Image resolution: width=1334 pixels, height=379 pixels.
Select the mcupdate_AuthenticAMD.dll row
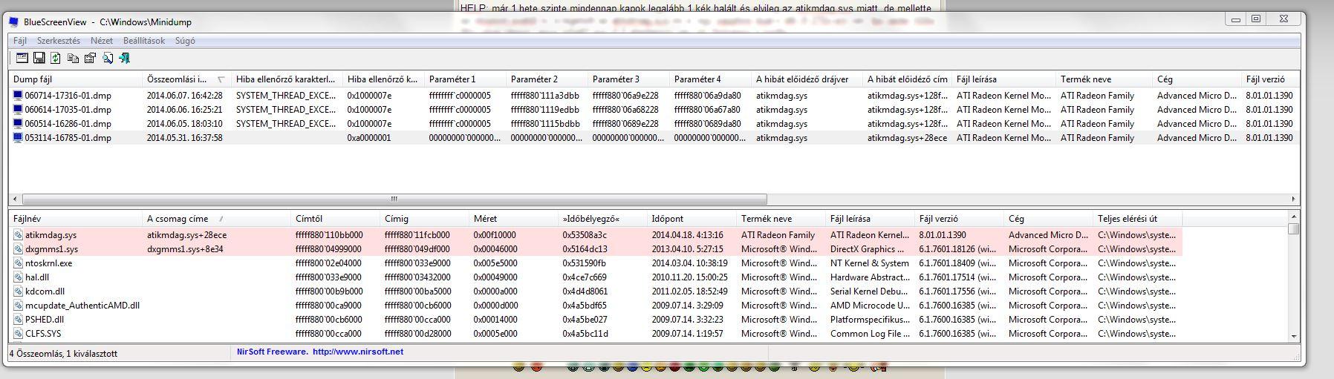click(596, 306)
